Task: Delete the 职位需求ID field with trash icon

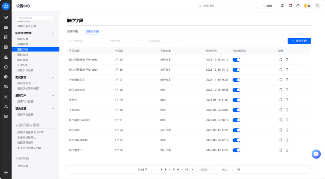Action: click(x=287, y=150)
